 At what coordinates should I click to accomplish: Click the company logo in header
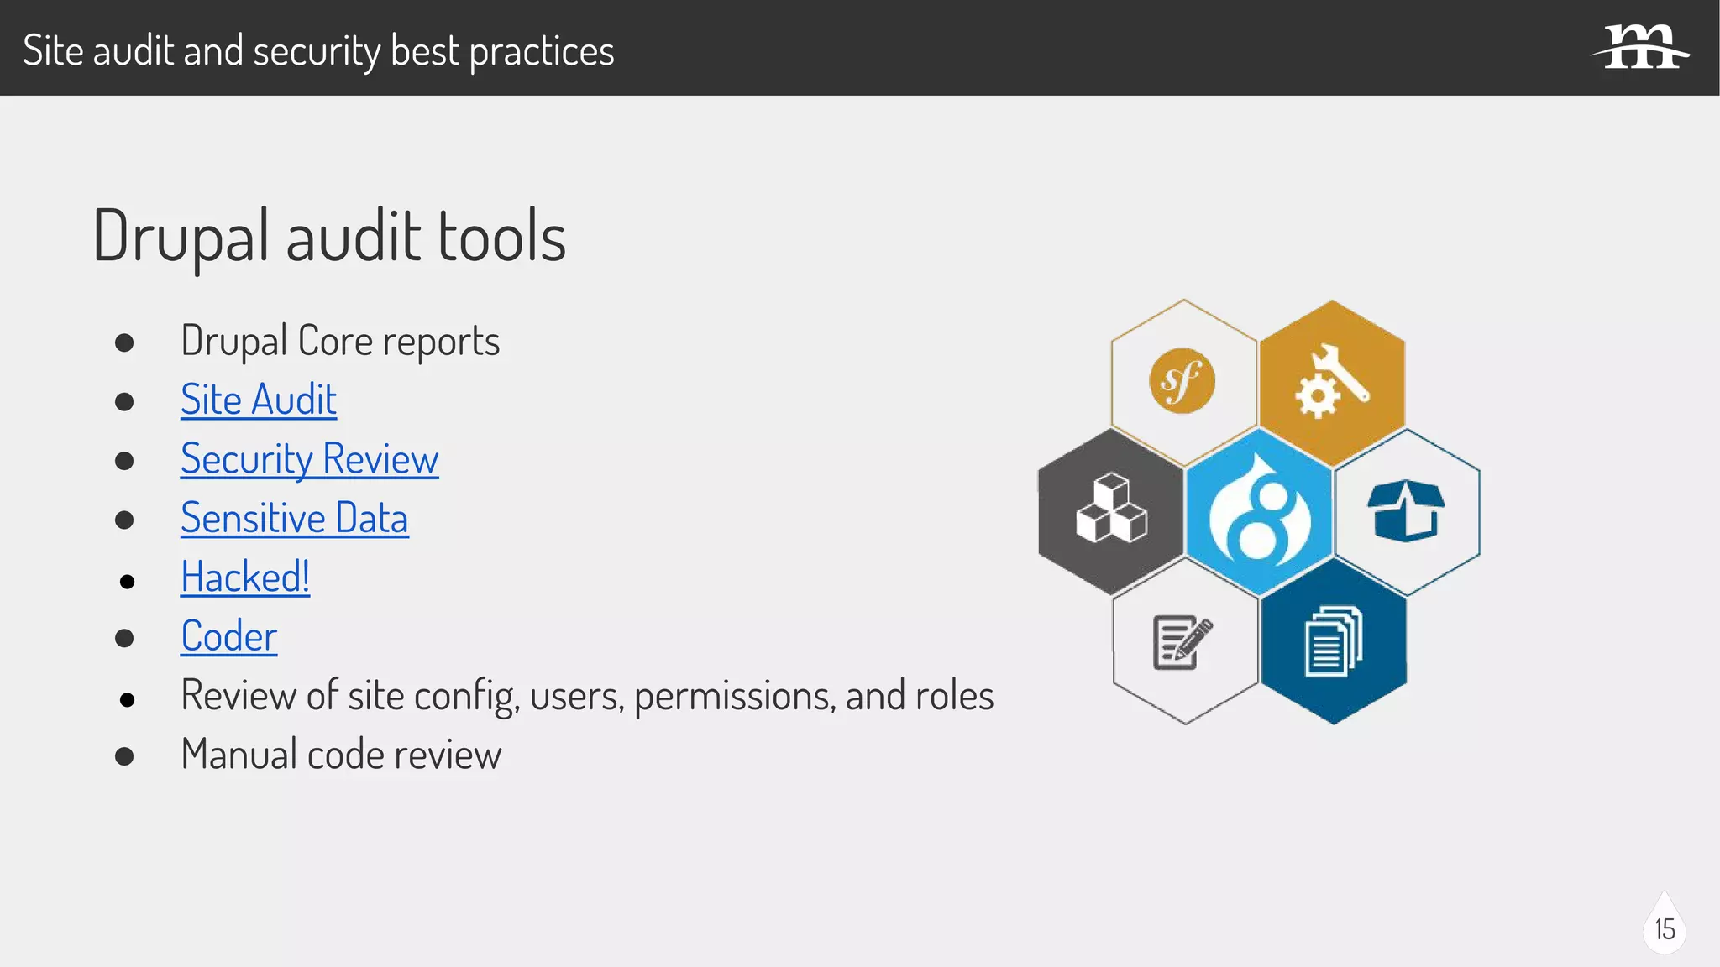click(x=1639, y=47)
